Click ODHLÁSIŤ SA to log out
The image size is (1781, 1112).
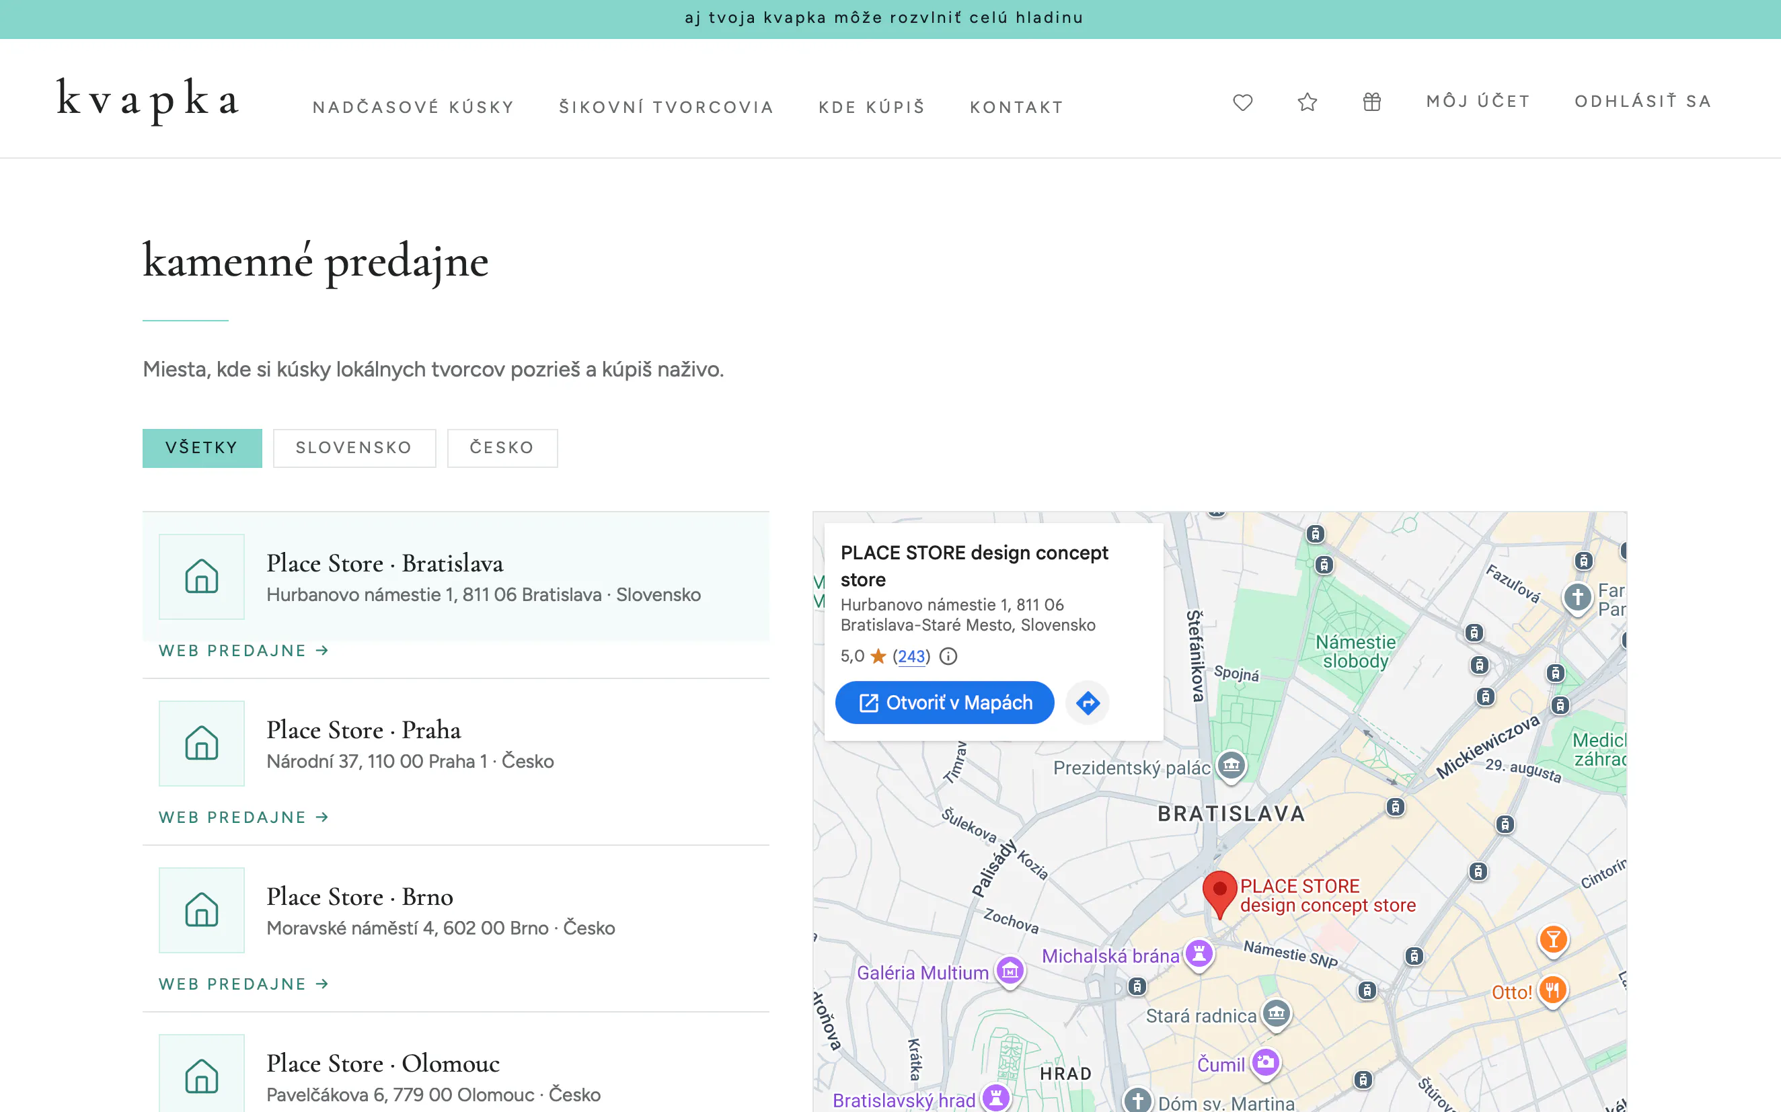click(1642, 102)
